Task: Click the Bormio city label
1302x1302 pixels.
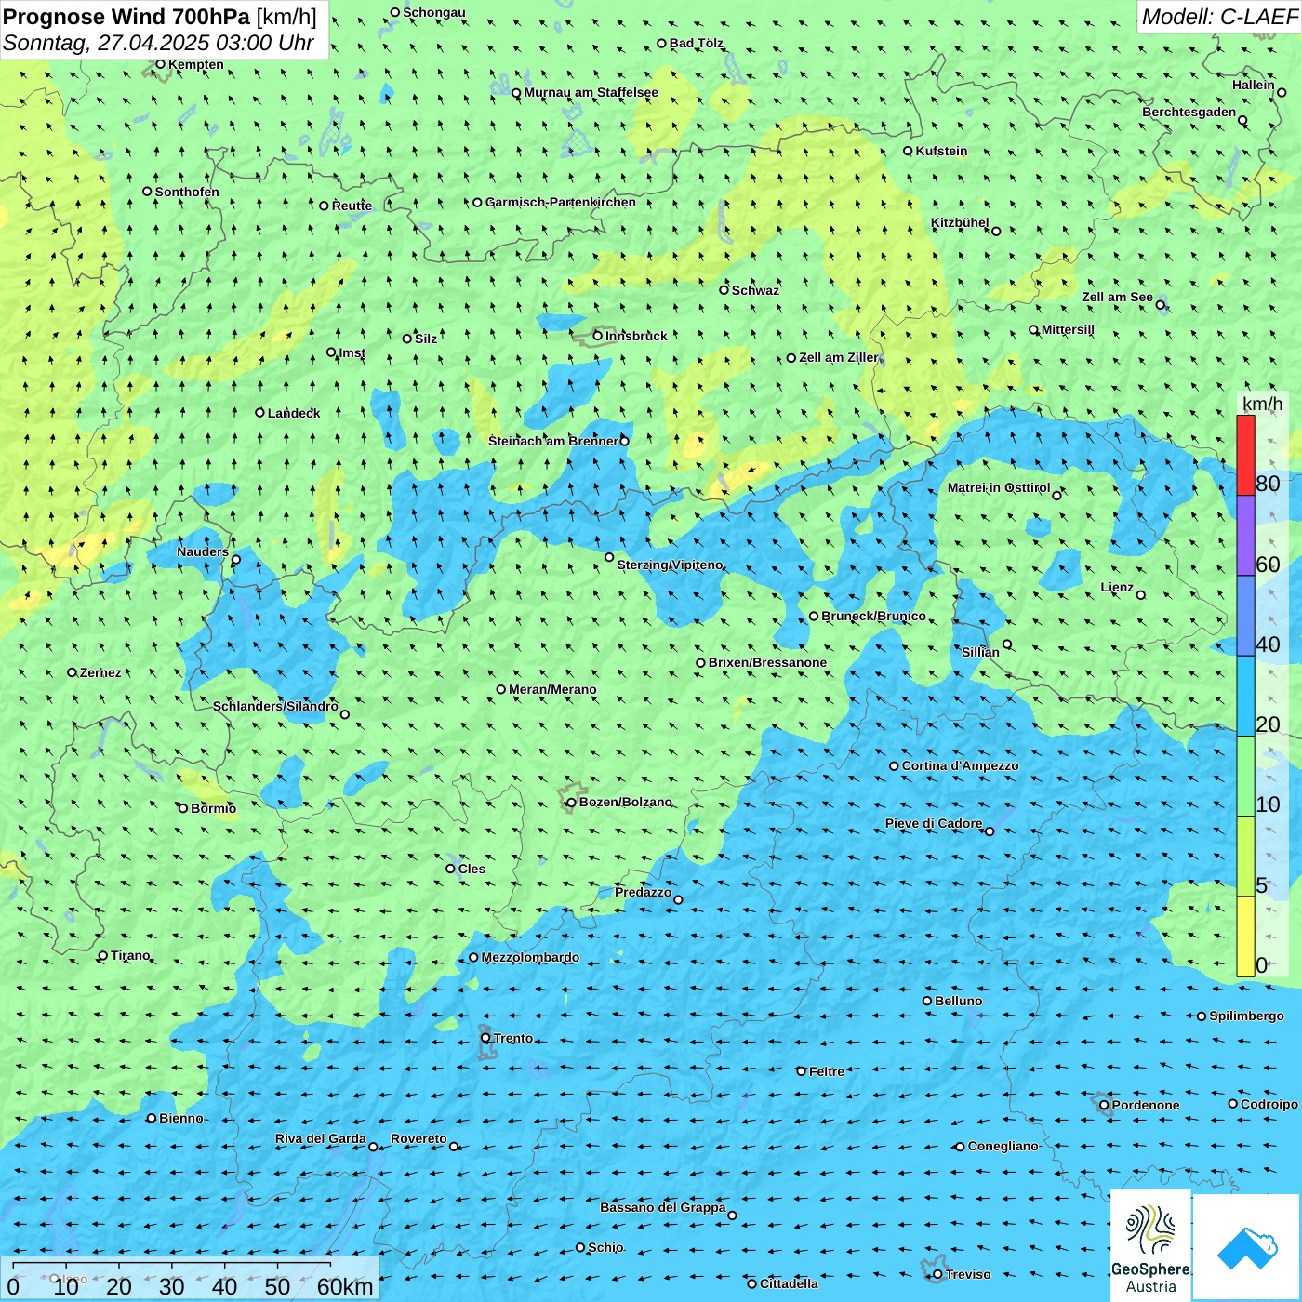Action: (x=214, y=808)
